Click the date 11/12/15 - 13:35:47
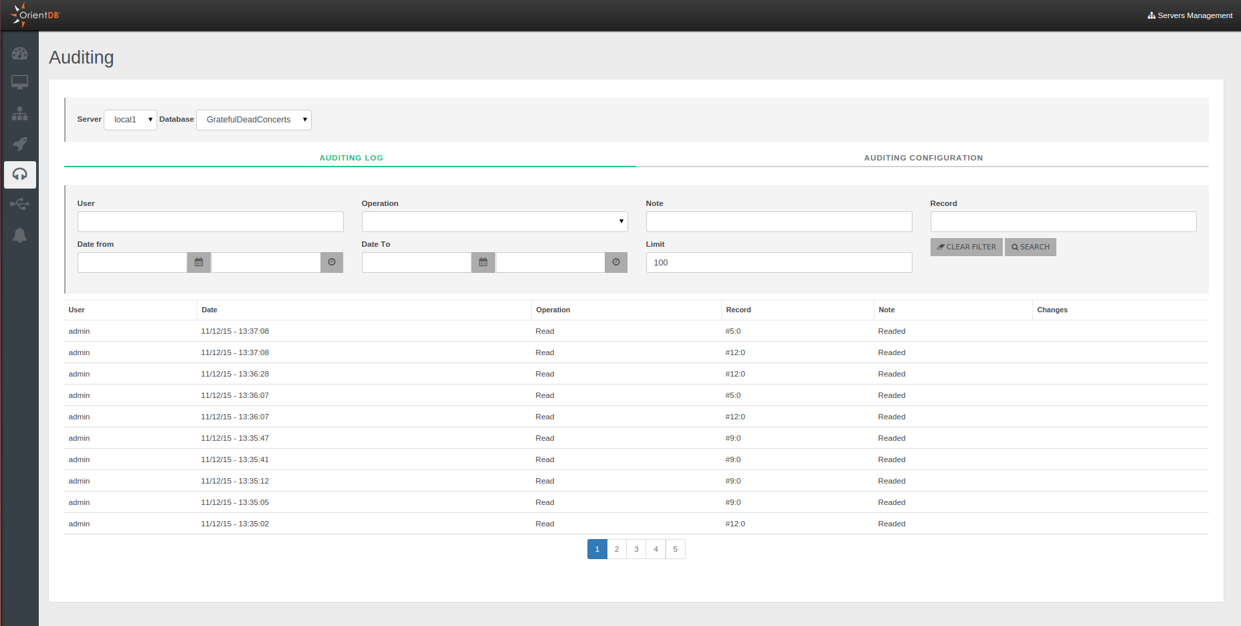 pos(235,438)
